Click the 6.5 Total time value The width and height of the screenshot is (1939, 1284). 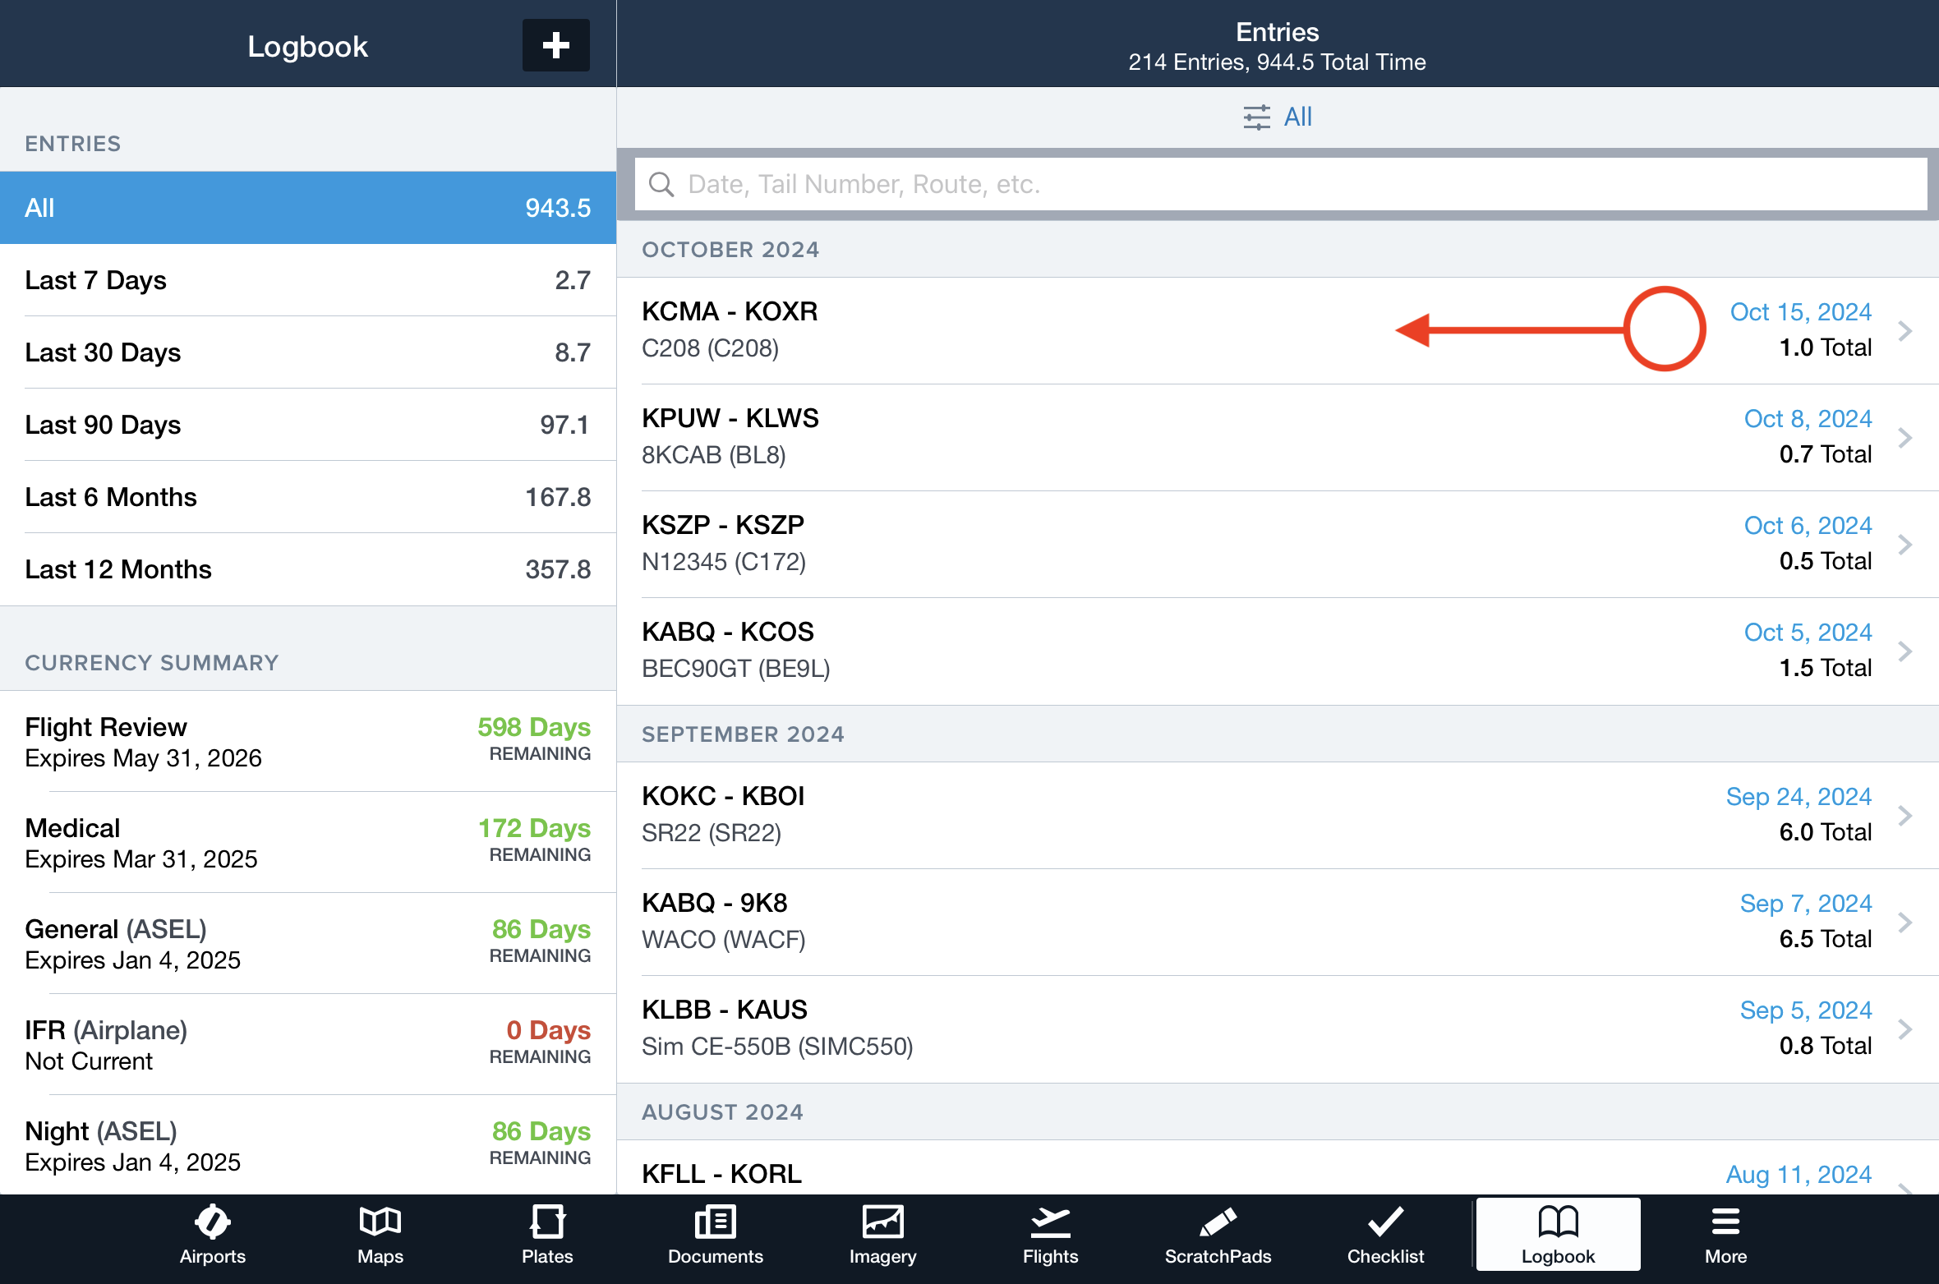pyautogui.click(x=1826, y=939)
